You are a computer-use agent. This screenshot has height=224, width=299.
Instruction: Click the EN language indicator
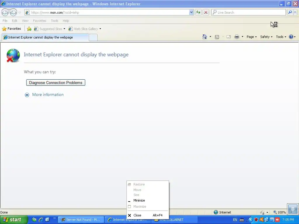coord(235,220)
